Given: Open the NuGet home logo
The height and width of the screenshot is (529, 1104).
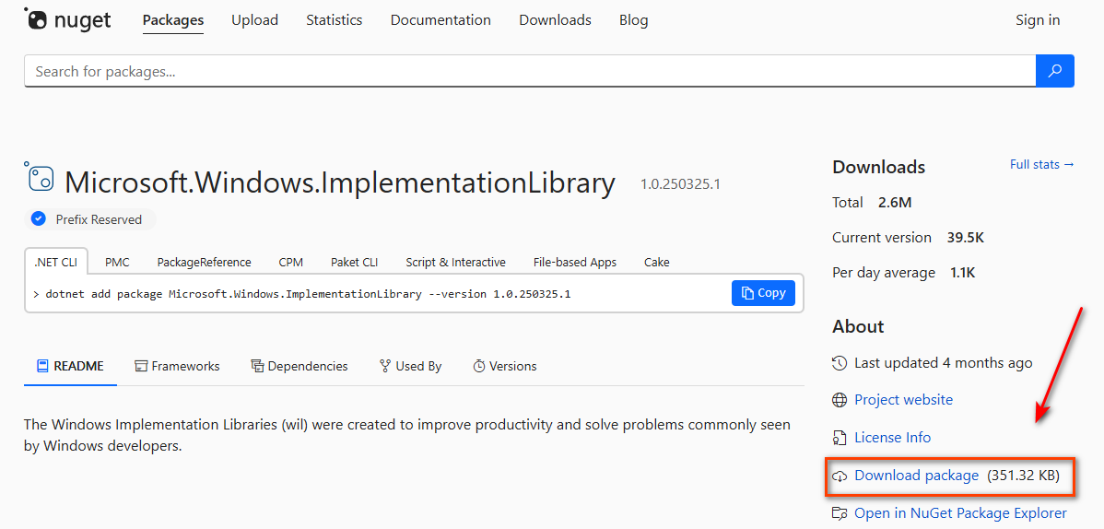Looking at the screenshot, I should [67, 19].
